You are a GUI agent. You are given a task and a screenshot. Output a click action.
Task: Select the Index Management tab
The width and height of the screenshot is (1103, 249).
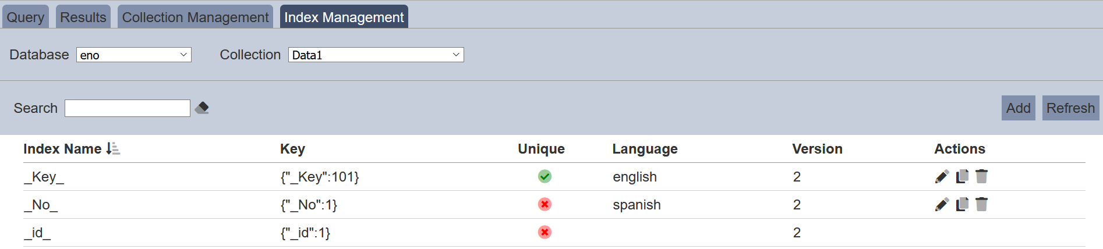(x=344, y=17)
